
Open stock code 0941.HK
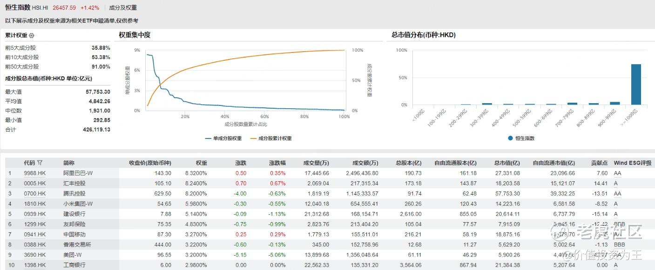pyautogui.click(x=35, y=234)
